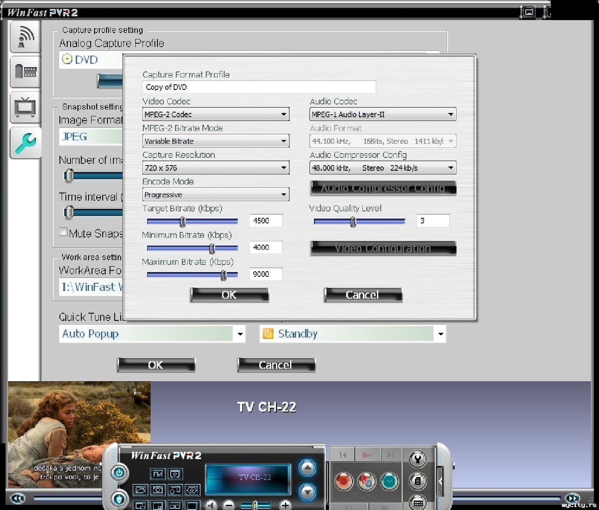Open the folder icon on the control panel
The height and width of the screenshot is (510, 599).
[140, 490]
